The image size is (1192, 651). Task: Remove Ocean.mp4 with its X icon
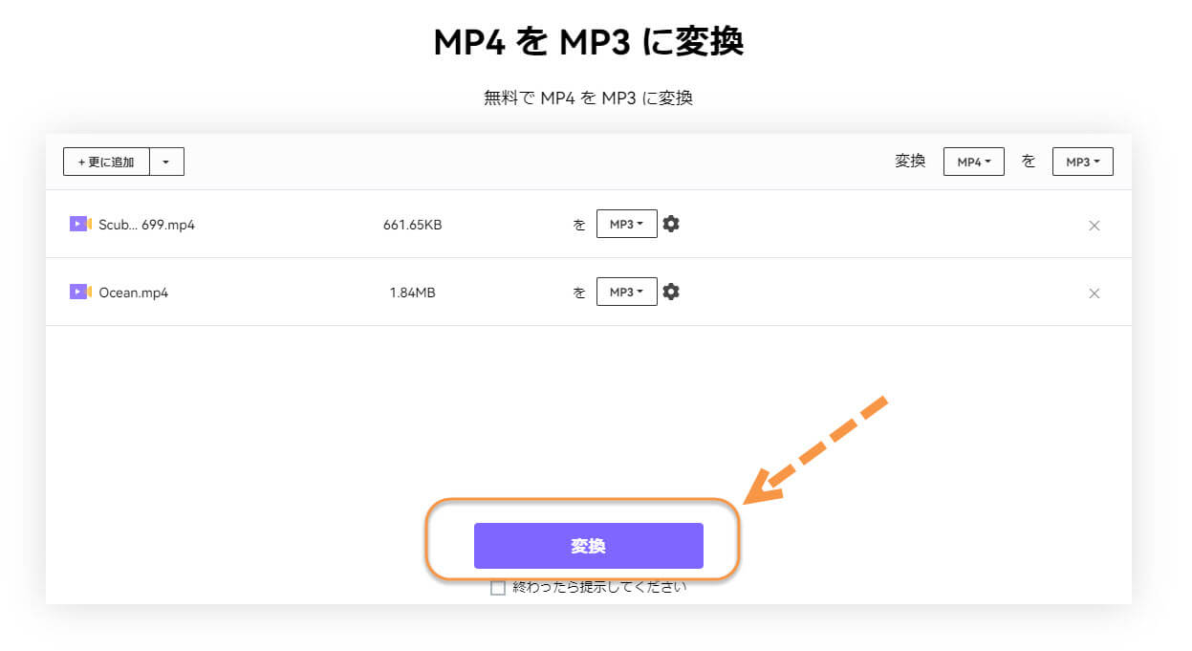point(1094,293)
